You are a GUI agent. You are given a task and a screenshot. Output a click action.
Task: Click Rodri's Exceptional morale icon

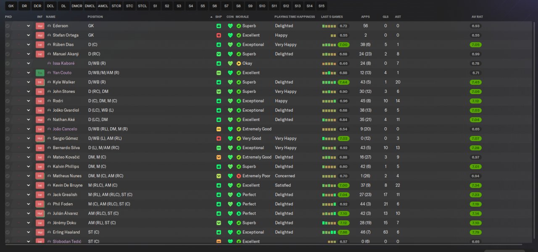[239, 101]
